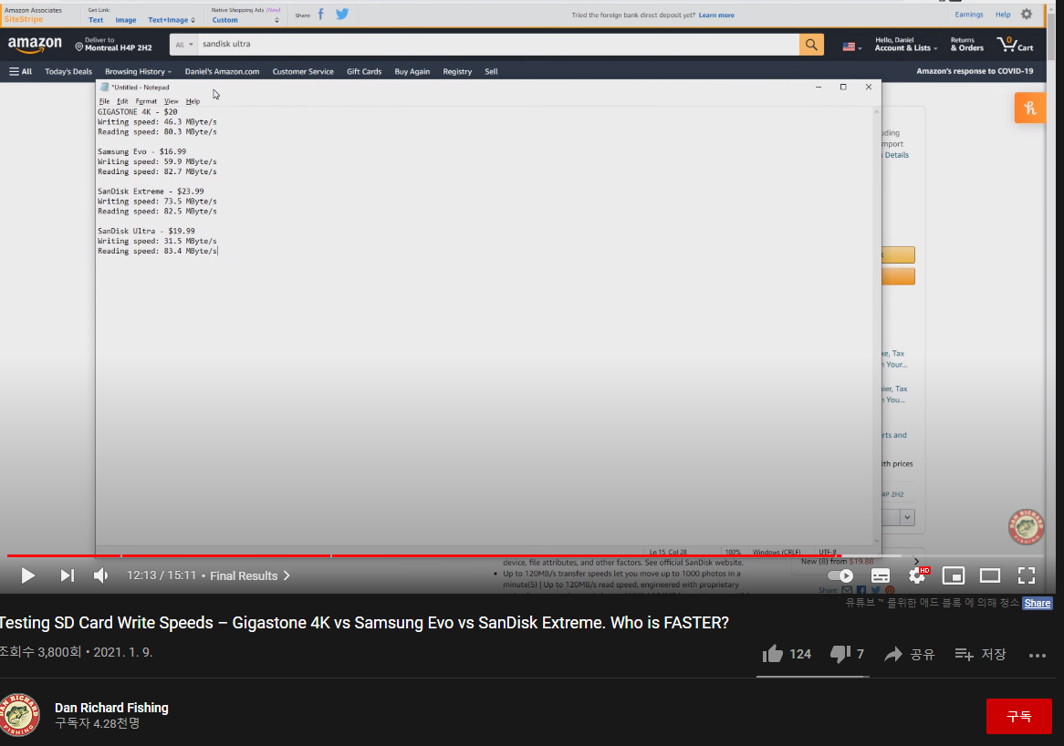Turn on subtitles captions button
This screenshot has width=1064, height=746.
pos(880,575)
